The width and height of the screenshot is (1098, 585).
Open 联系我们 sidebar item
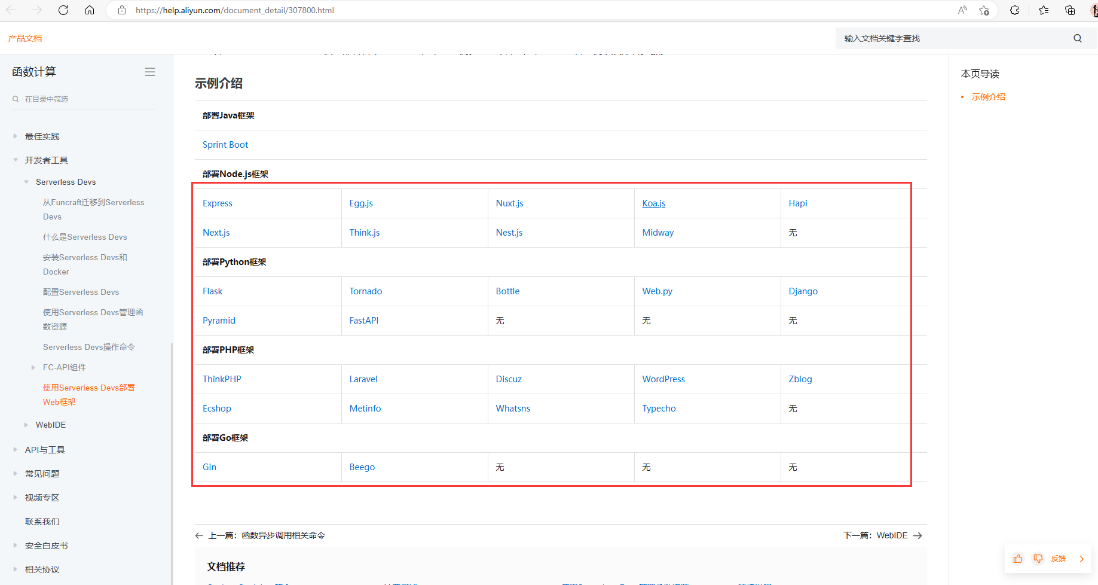(x=42, y=522)
